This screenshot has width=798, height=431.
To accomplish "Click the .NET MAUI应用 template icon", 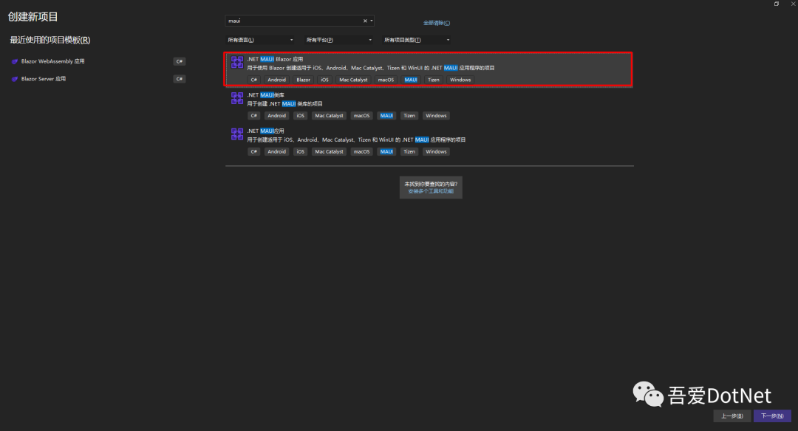I will (x=237, y=134).
